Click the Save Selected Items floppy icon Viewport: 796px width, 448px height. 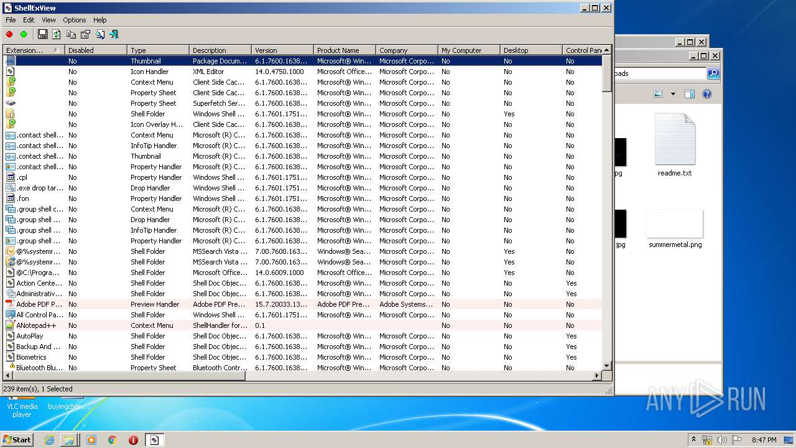(x=42, y=35)
